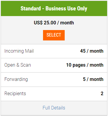Click the word Scan in Open & Scan

pos(26,65)
